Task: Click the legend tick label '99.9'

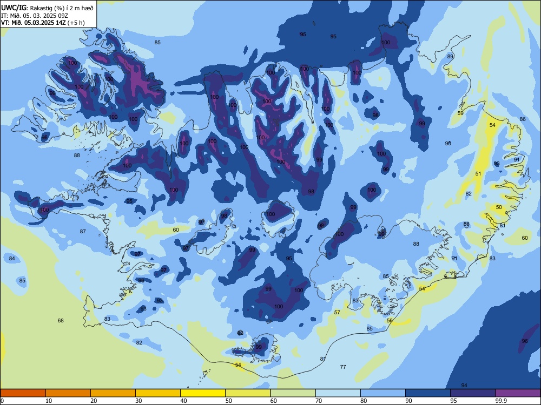Action: pos(500,401)
